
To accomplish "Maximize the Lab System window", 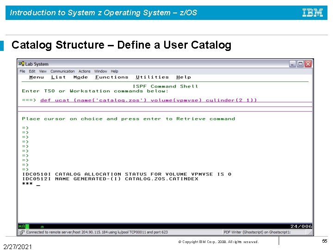I will [300, 64].
